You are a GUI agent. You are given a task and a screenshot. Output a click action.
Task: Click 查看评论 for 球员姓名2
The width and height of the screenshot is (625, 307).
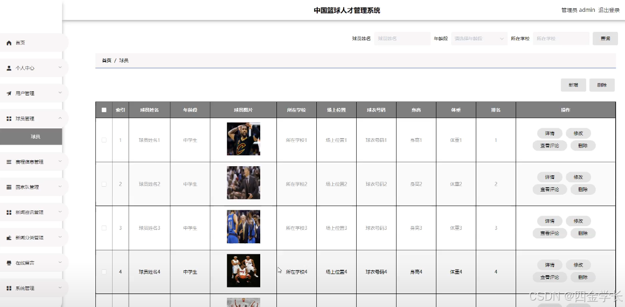tap(550, 189)
